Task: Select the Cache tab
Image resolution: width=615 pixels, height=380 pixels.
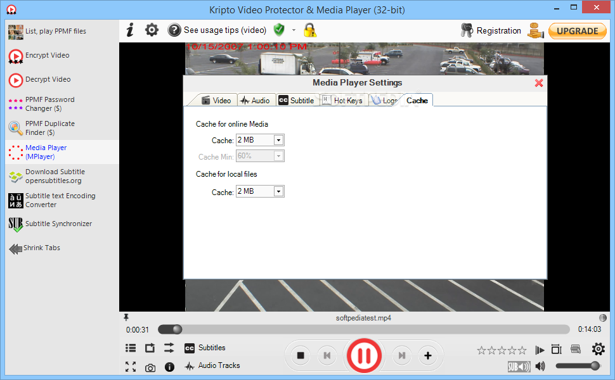Action: point(417,100)
